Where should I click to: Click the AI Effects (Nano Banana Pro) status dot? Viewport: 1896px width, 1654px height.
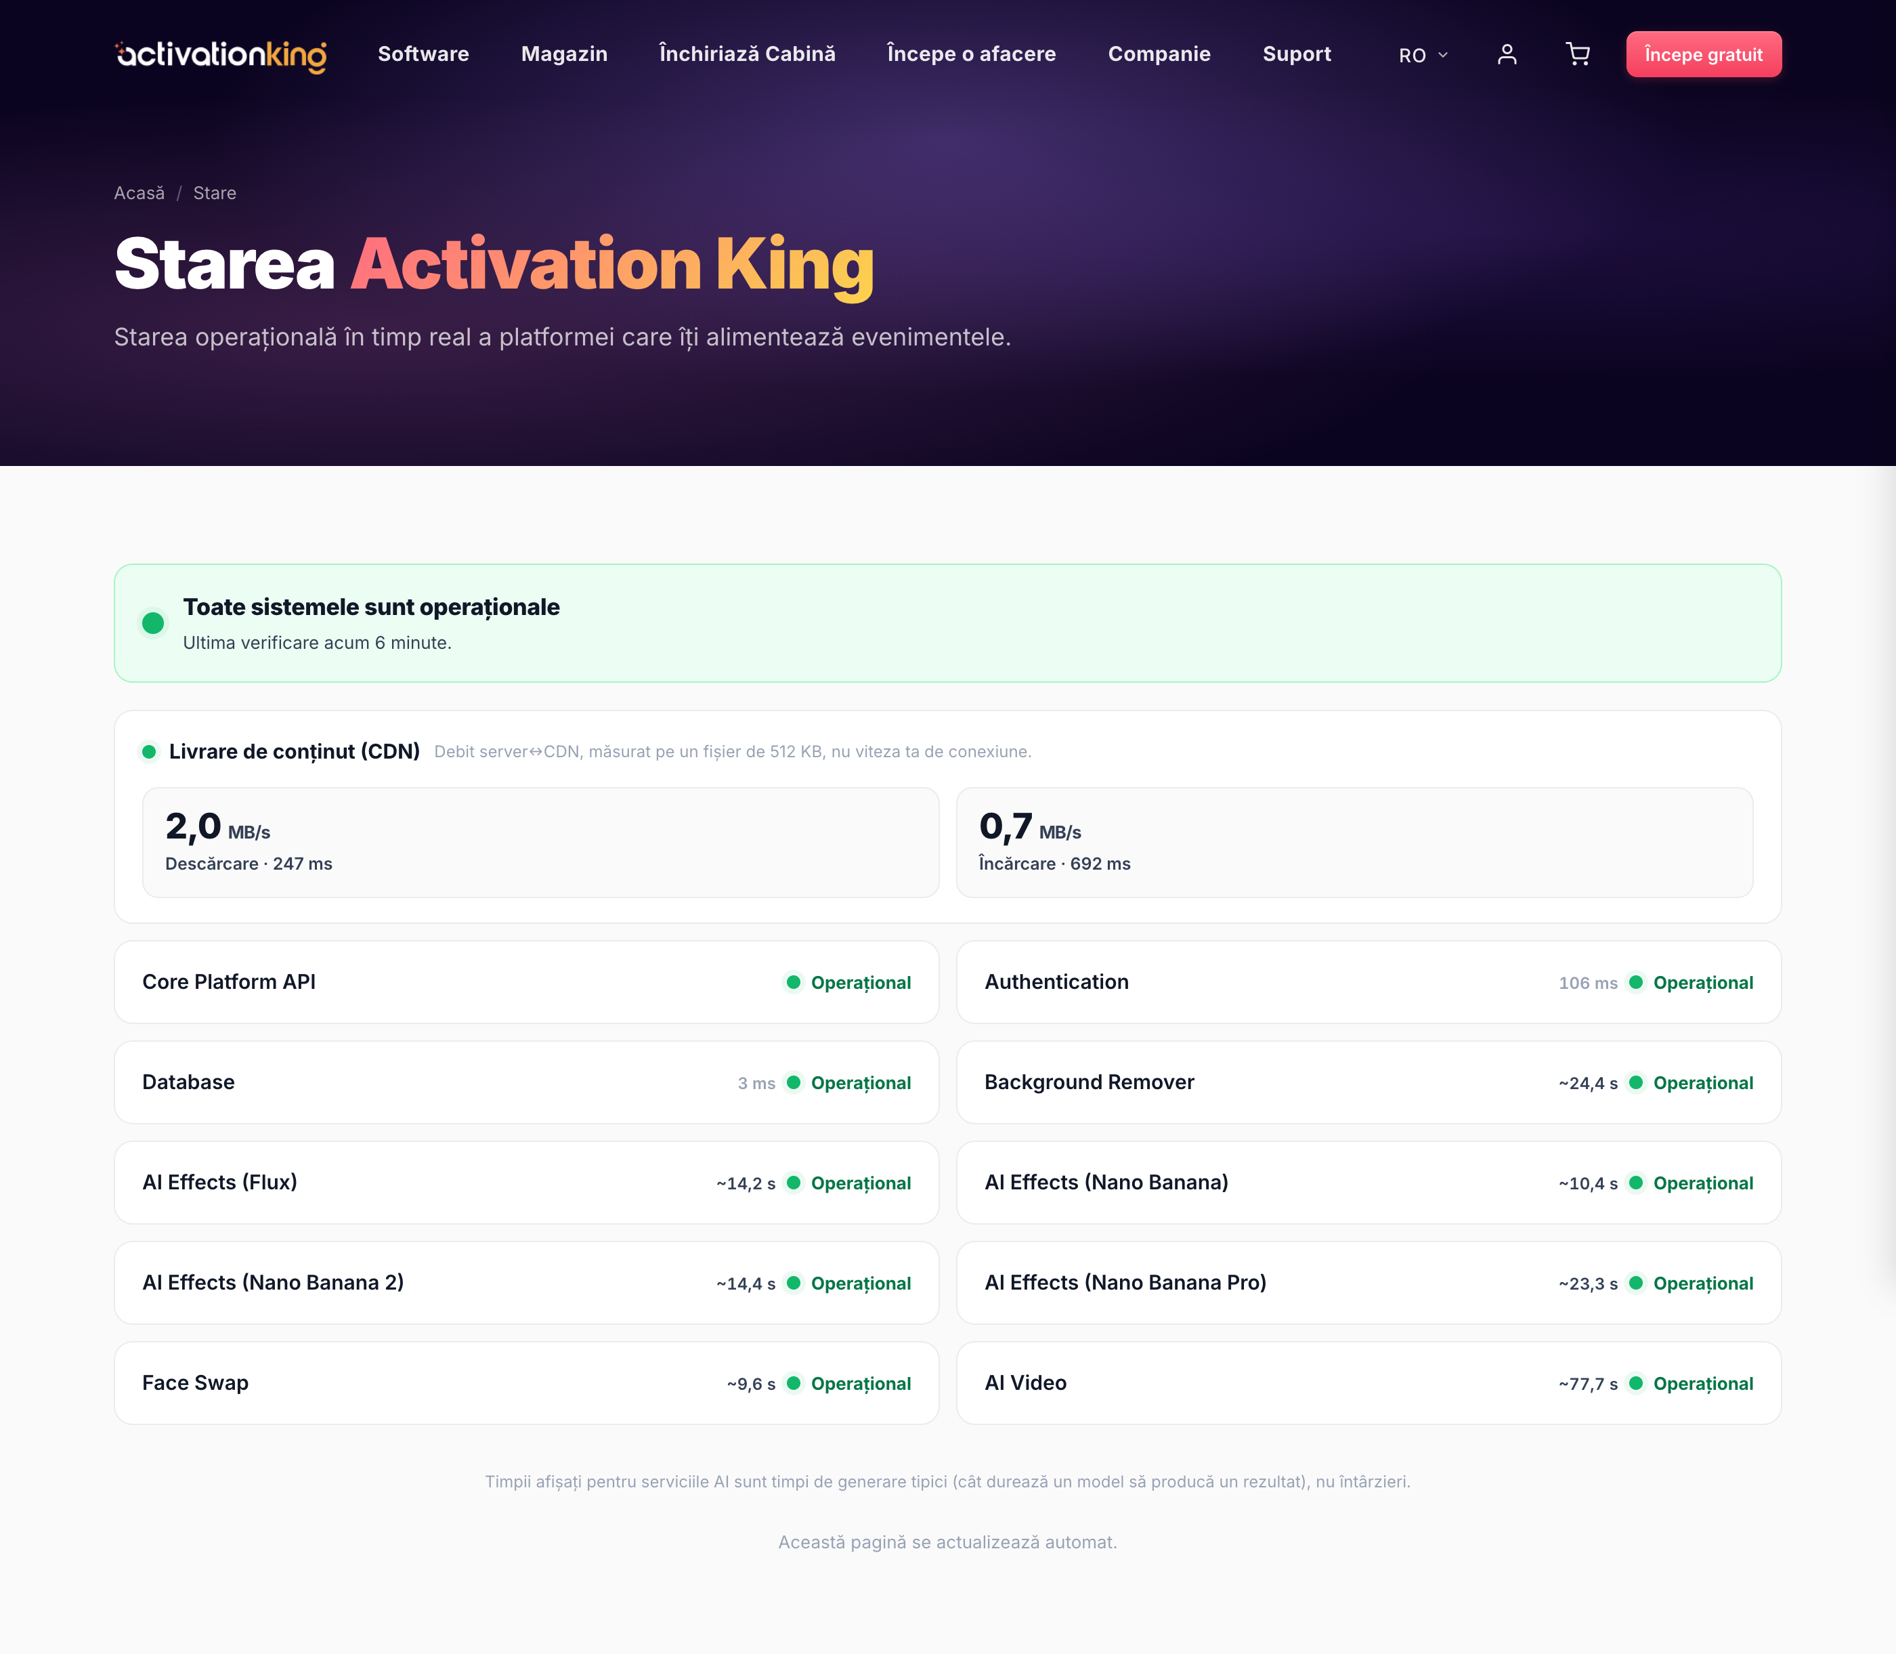point(1636,1283)
